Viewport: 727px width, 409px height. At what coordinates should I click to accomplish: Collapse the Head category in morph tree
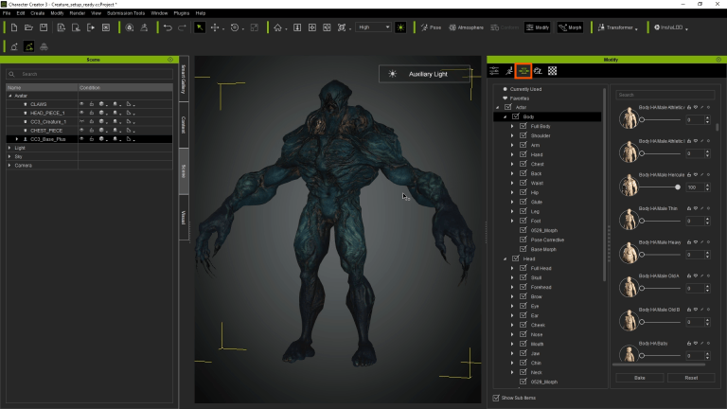click(505, 258)
